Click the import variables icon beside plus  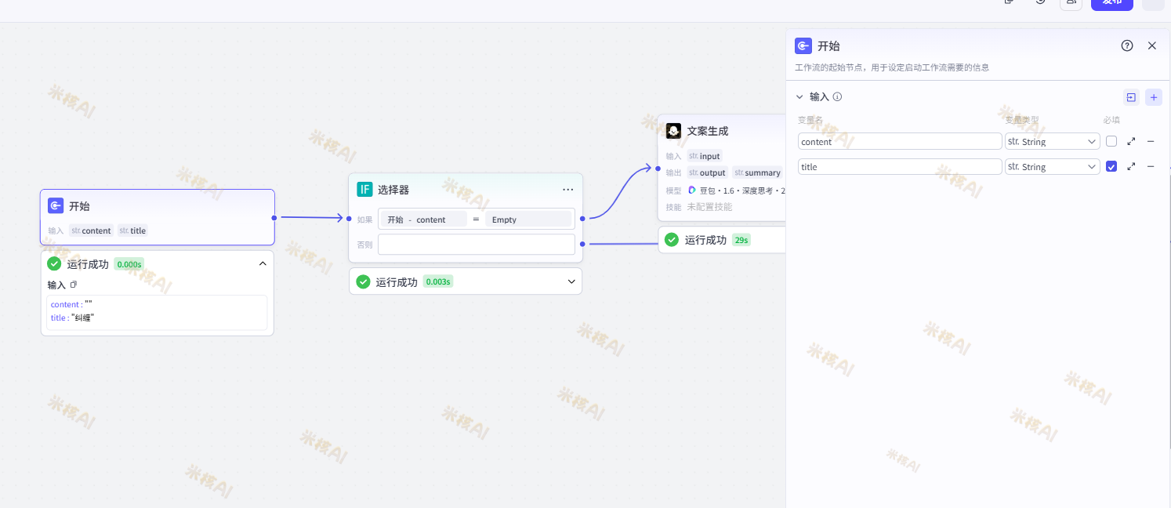tap(1131, 97)
